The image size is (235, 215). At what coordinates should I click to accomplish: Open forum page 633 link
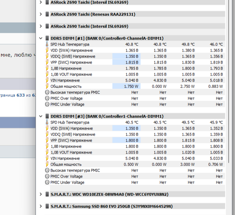[20, 95]
